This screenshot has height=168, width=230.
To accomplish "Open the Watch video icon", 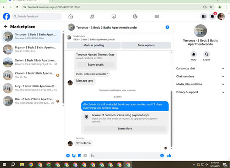I will [x=114, y=17].
